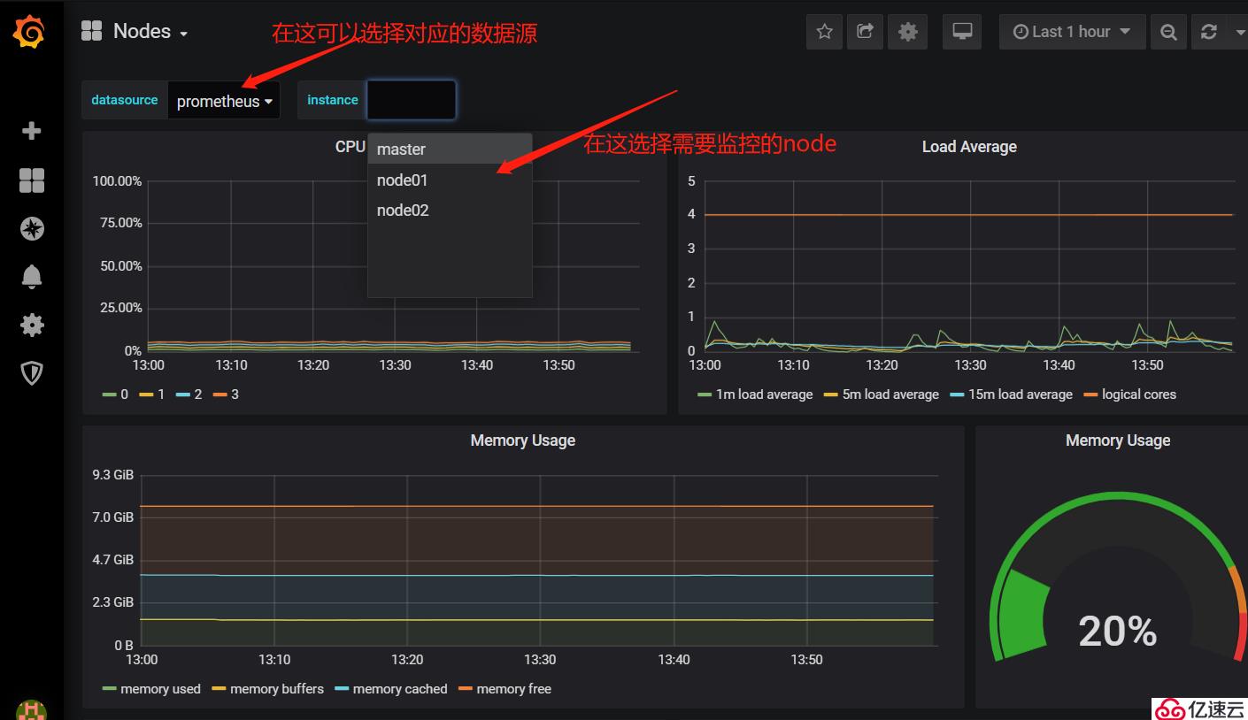Click the Load Average panel title
The height and width of the screenshot is (720, 1248).
coord(969,147)
